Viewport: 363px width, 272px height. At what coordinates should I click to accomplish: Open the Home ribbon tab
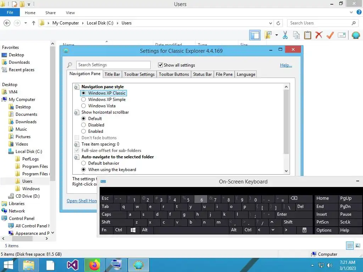click(x=30, y=13)
